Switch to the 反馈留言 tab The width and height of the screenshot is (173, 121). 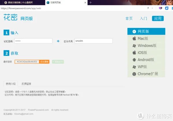26,84
